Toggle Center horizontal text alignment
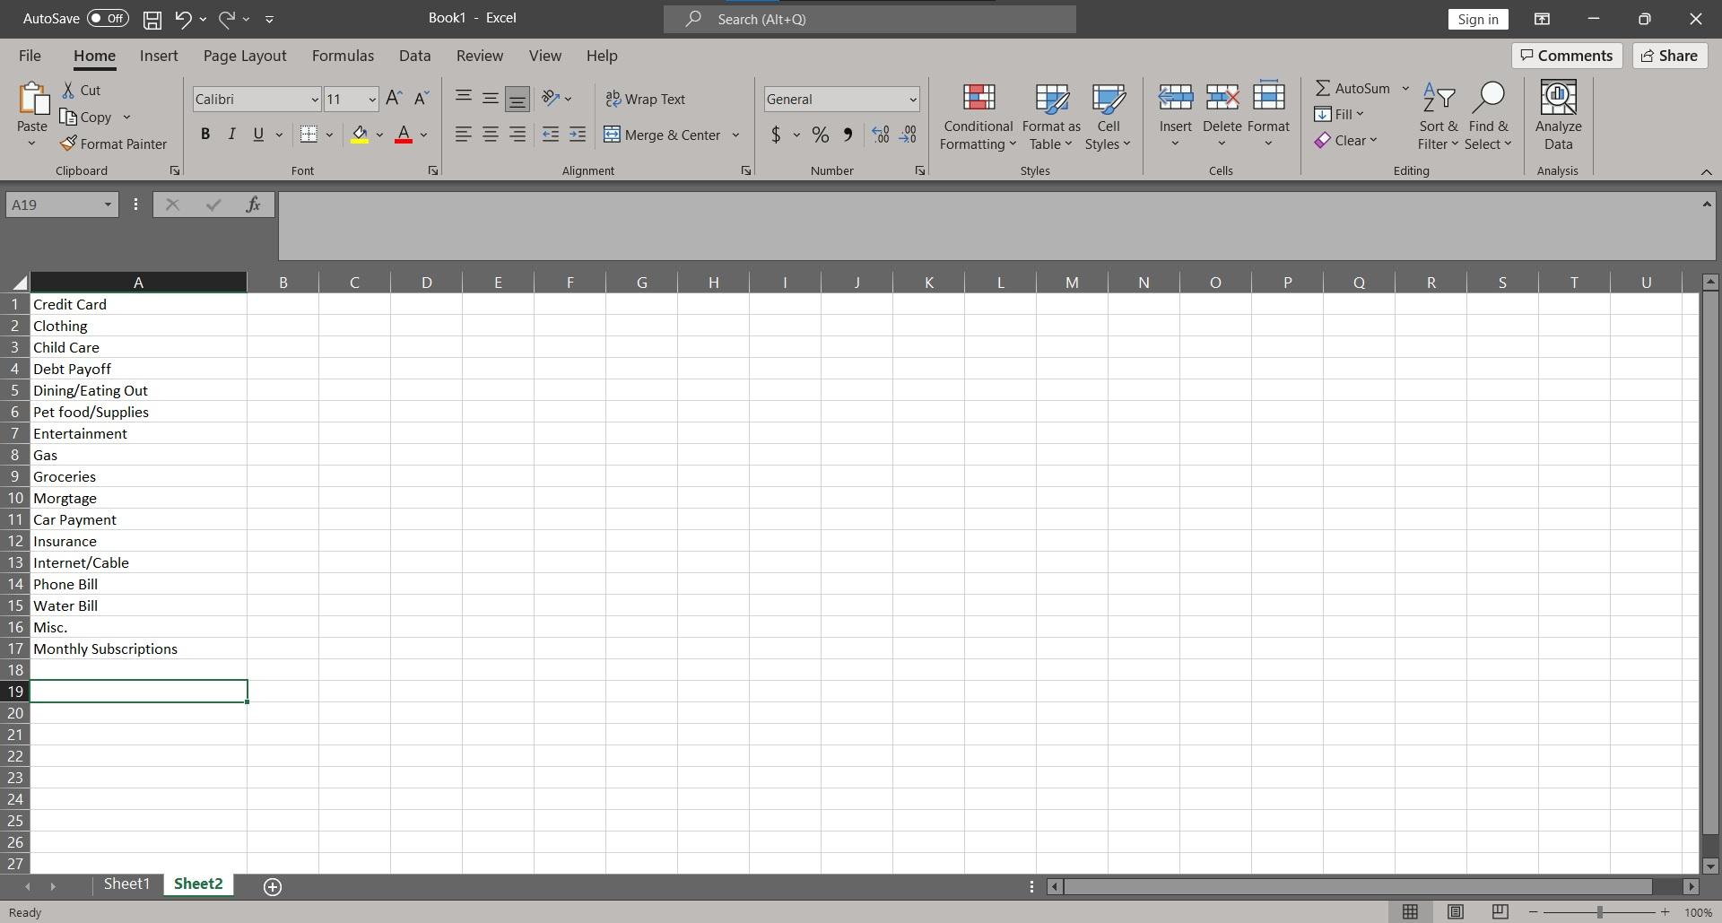This screenshot has height=923, width=1722. (x=491, y=135)
